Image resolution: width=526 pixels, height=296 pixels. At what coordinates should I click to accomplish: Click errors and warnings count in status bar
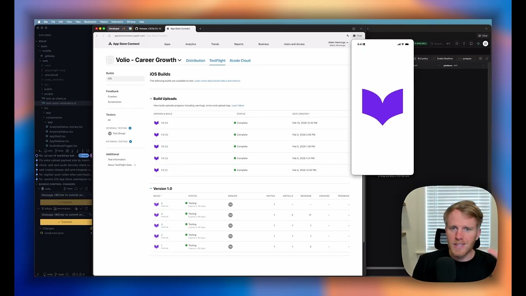pos(78,274)
